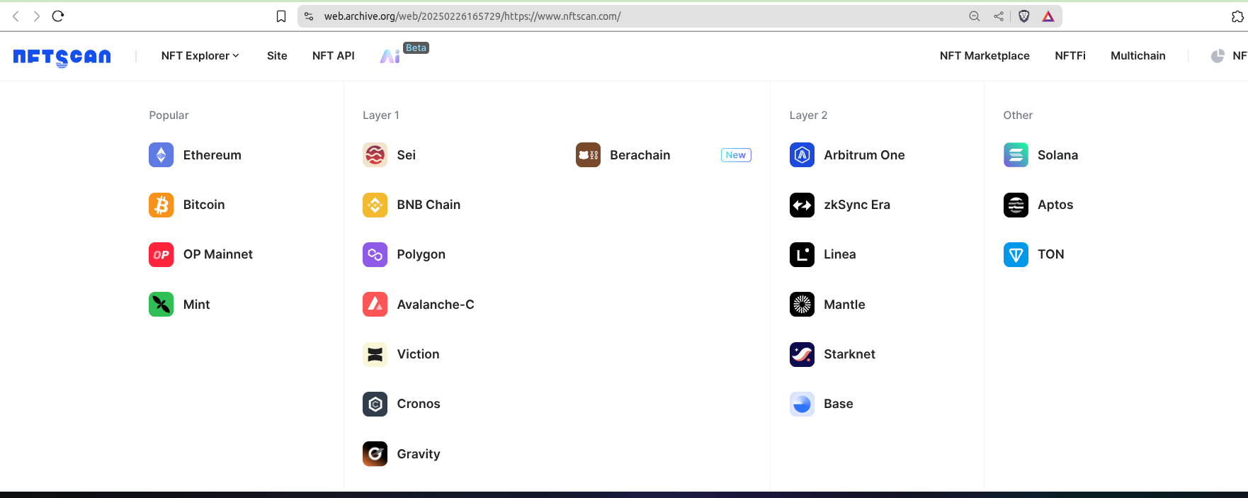Open the NFT API menu item

click(x=334, y=56)
